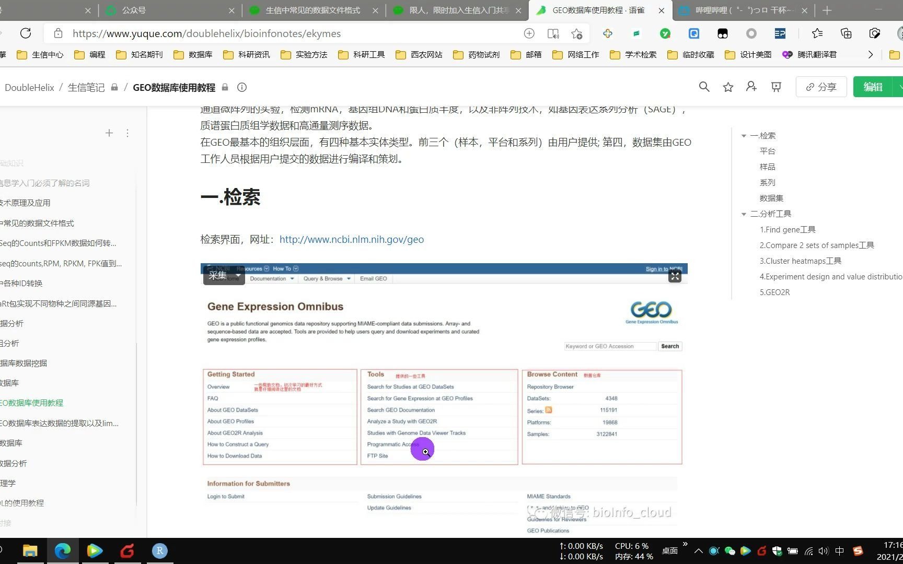Click the add collaborator person icon
Screen dimensions: 903x564
click(x=751, y=87)
